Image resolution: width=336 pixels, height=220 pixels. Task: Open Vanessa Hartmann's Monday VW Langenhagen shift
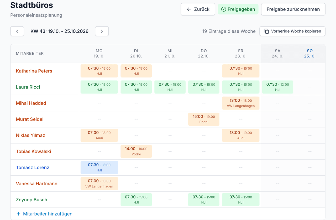point(99,184)
